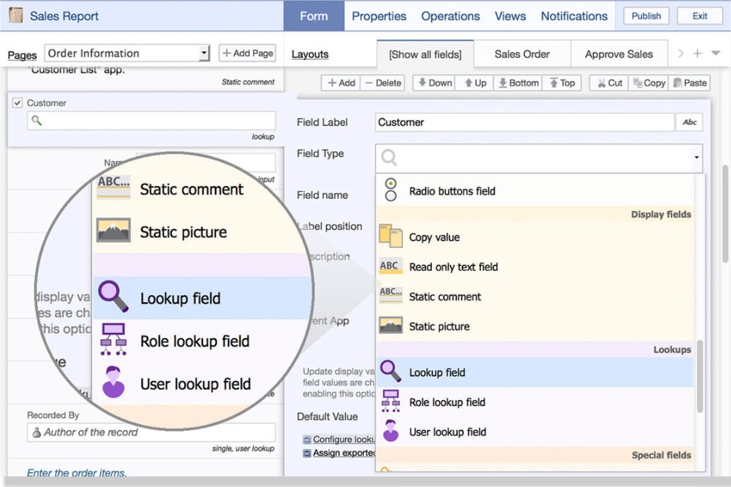The height and width of the screenshot is (487, 731).
Task: Expand the Field Type dropdown arrow
Action: tap(697, 158)
